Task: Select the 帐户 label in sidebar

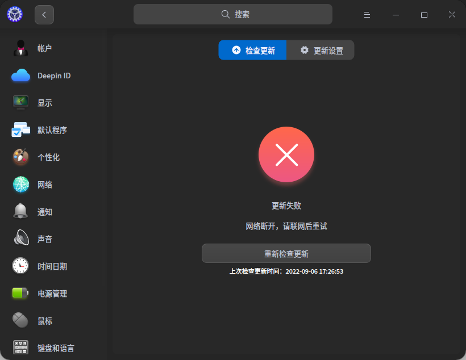Action: pos(44,48)
